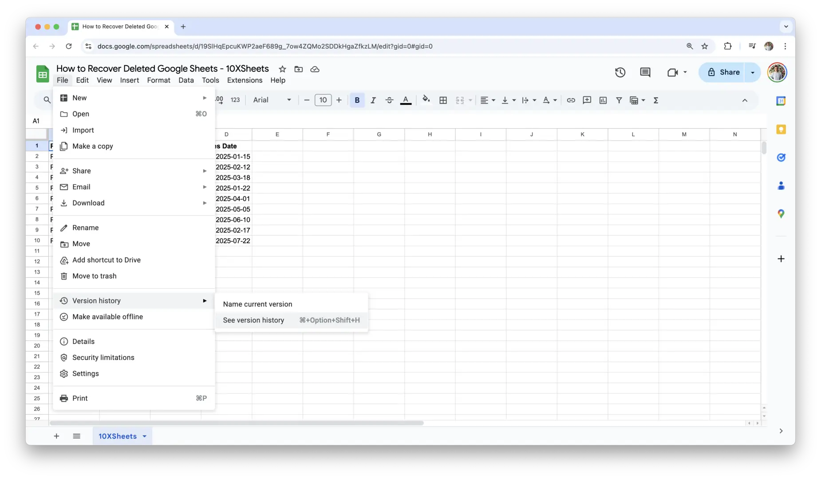Viewport: 821px width, 479px height.
Task: Insert a comment from the toolbar
Action: [x=587, y=100]
